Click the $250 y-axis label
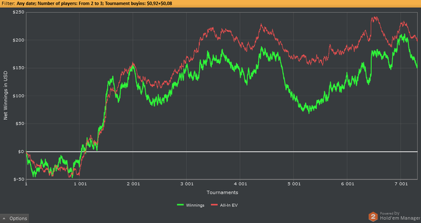This screenshot has width=421, height=223. (x=18, y=12)
